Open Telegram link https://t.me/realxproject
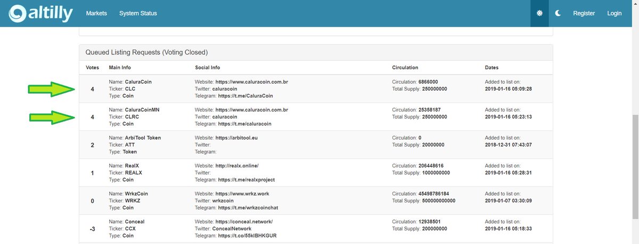 (247, 180)
